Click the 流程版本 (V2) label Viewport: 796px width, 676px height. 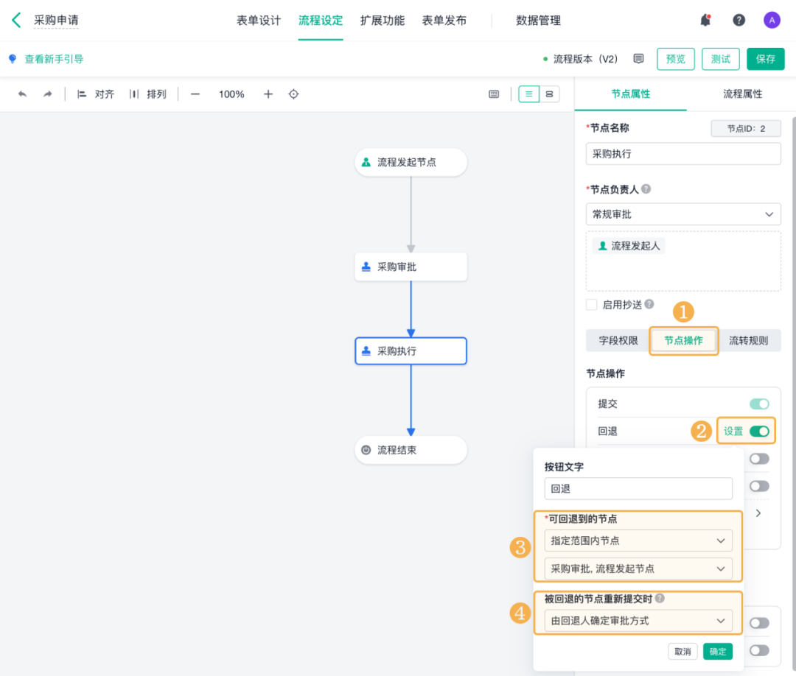(584, 59)
